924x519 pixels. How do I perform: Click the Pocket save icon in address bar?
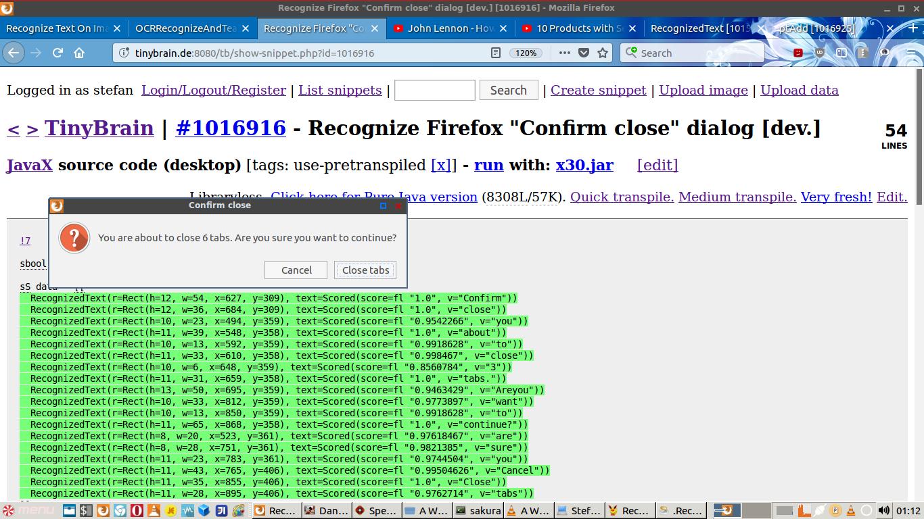coord(584,53)
